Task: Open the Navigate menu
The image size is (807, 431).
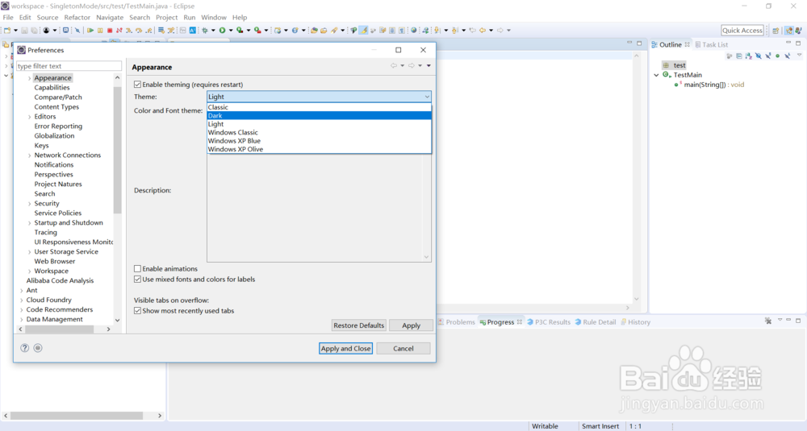Action: [110, 18]
